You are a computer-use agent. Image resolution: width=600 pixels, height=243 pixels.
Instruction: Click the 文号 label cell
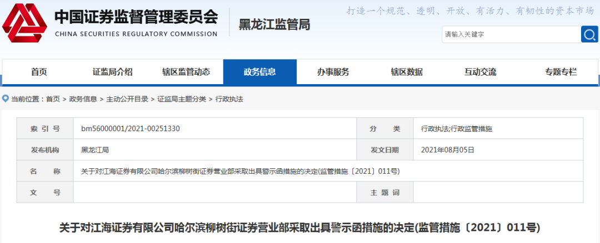coord(45,192)
